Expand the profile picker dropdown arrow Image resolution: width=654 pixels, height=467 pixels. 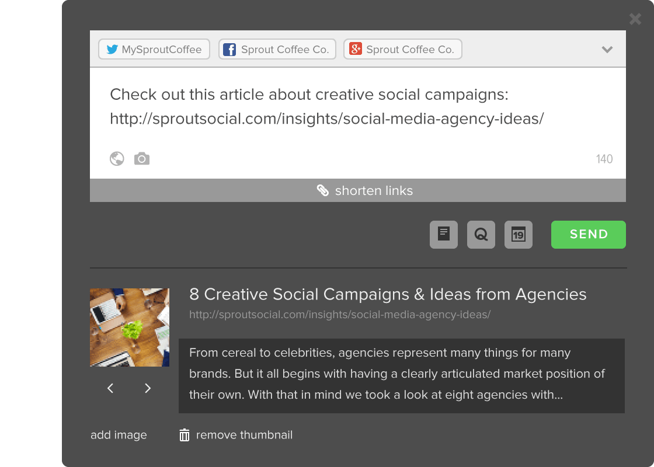tap(607, 49)
